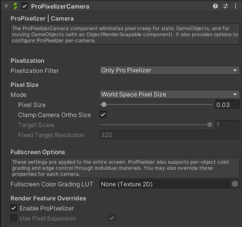Click the ProPixelizerCamera component title
Viewport: 242px width, 227px height.
[60, 7]
